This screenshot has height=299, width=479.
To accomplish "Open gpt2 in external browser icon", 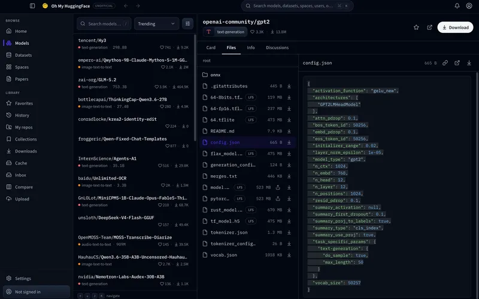I will [x=429, y=27].
